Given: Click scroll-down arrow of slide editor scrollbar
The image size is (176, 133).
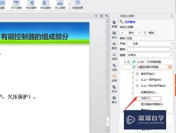Looking at the screenshot, I should point(108,128).
